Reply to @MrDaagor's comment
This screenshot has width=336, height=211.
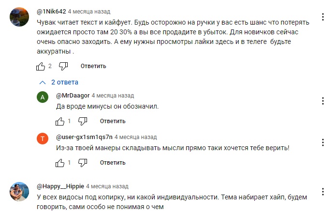tap(113, 121)
